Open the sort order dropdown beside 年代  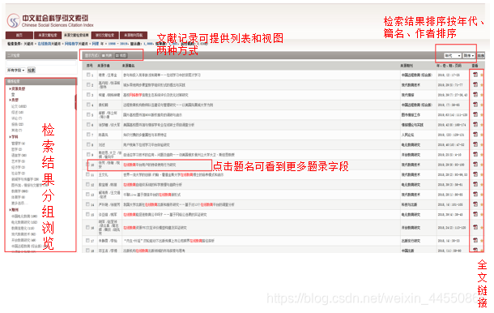469,55
